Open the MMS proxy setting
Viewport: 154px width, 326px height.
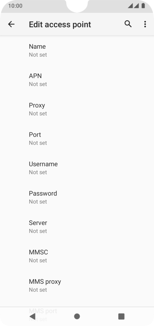pos(77,286)
